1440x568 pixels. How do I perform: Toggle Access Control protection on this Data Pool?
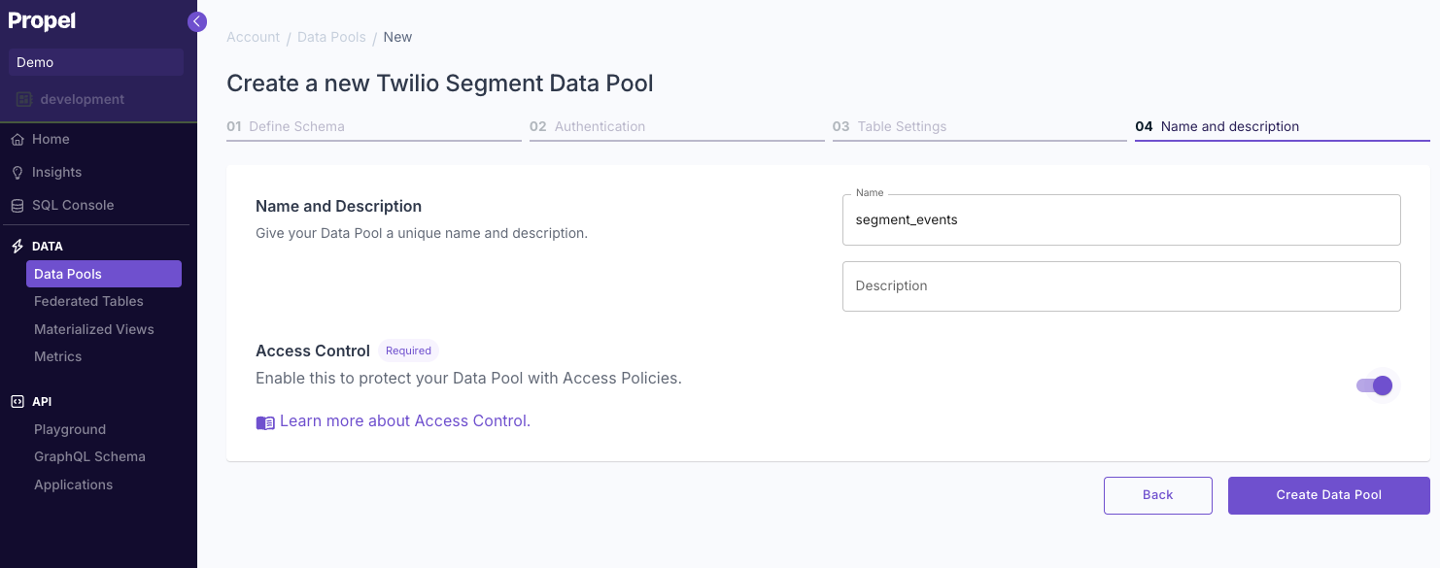tap(1373, 385)
